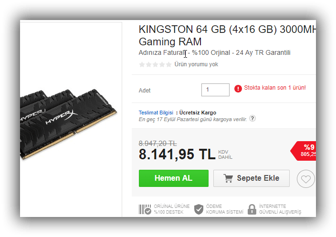The height and width of the screenshot is (237, 336).
Task: Open the Ürün yorumu yok reviews link
Action: click(x=196, y=64)
